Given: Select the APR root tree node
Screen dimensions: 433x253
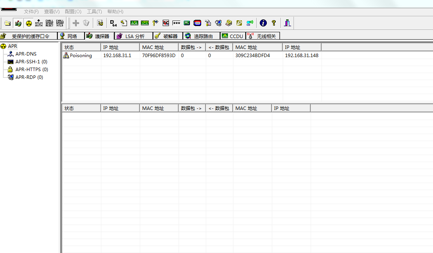Looking at the screenshot, I should click(12, 46).
